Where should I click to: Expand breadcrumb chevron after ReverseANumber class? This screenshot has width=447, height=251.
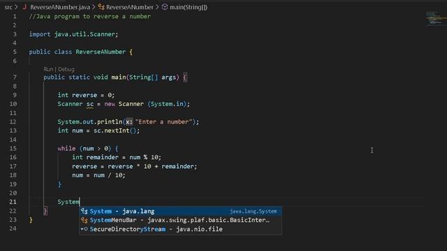157,7
